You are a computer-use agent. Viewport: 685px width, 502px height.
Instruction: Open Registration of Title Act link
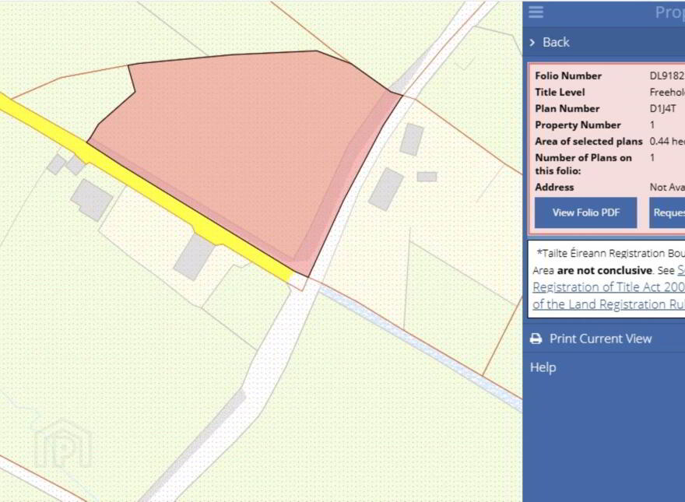609,287
